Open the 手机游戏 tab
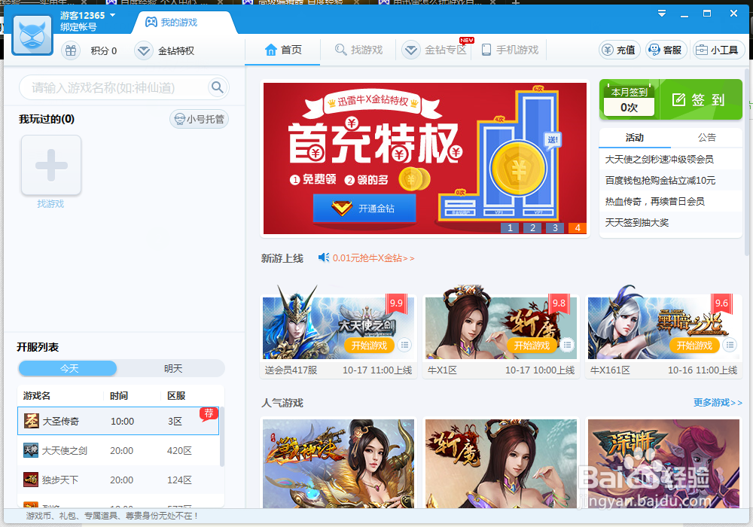 point(510,50)
